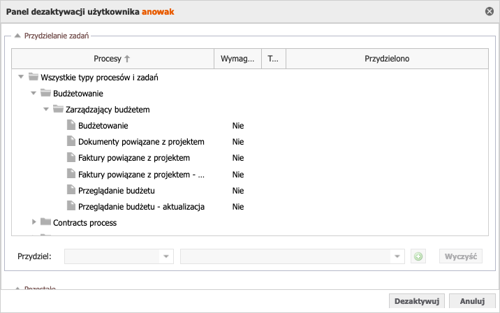
Task: Expand the Contracts process tree node
Action: tap(34, 222)
